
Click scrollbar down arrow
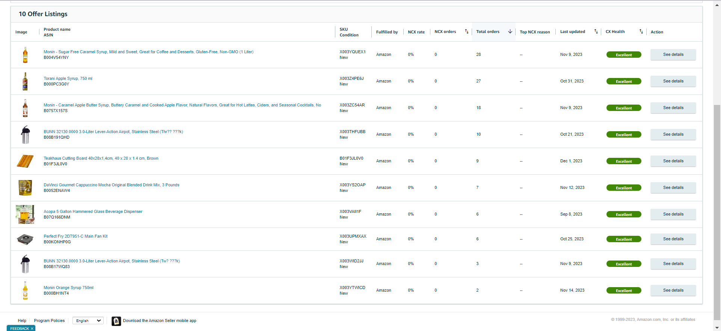tap(717, 328)
